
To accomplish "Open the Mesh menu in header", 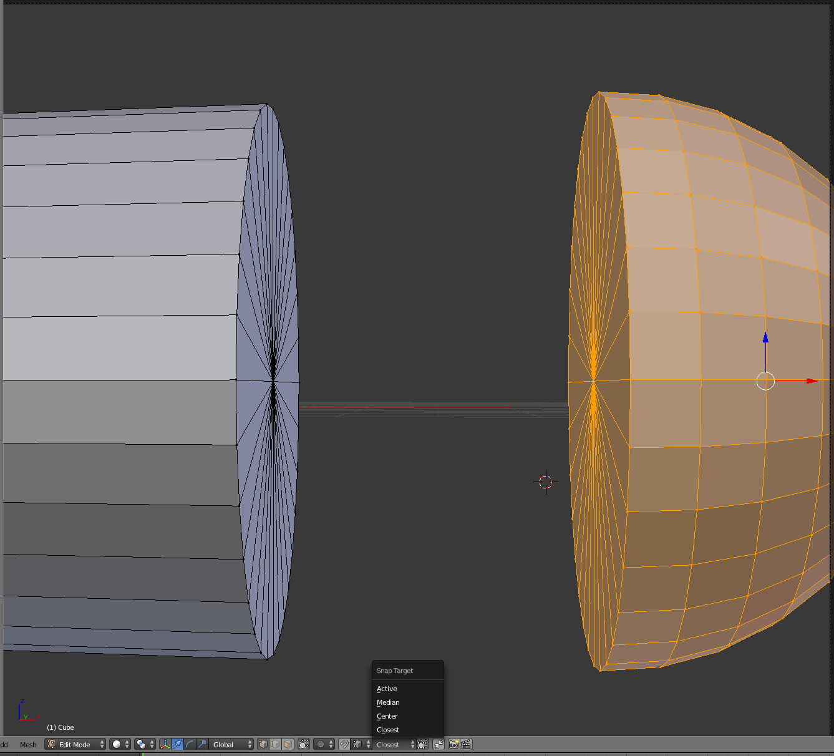I will pos(28,745).
